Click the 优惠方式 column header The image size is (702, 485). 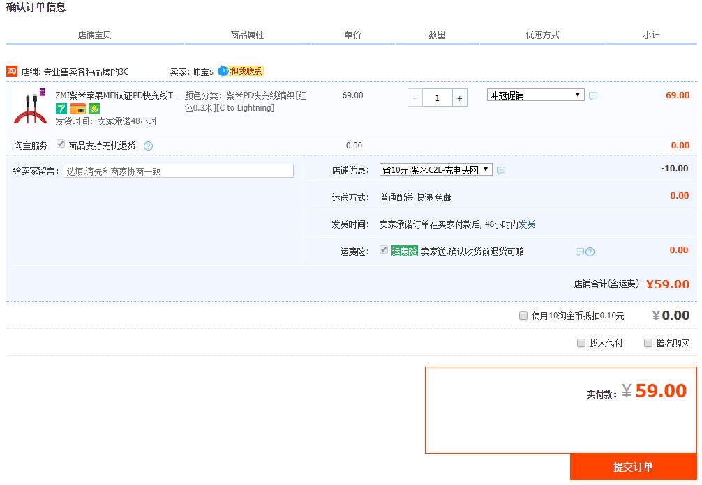click(x=543, y=35)
